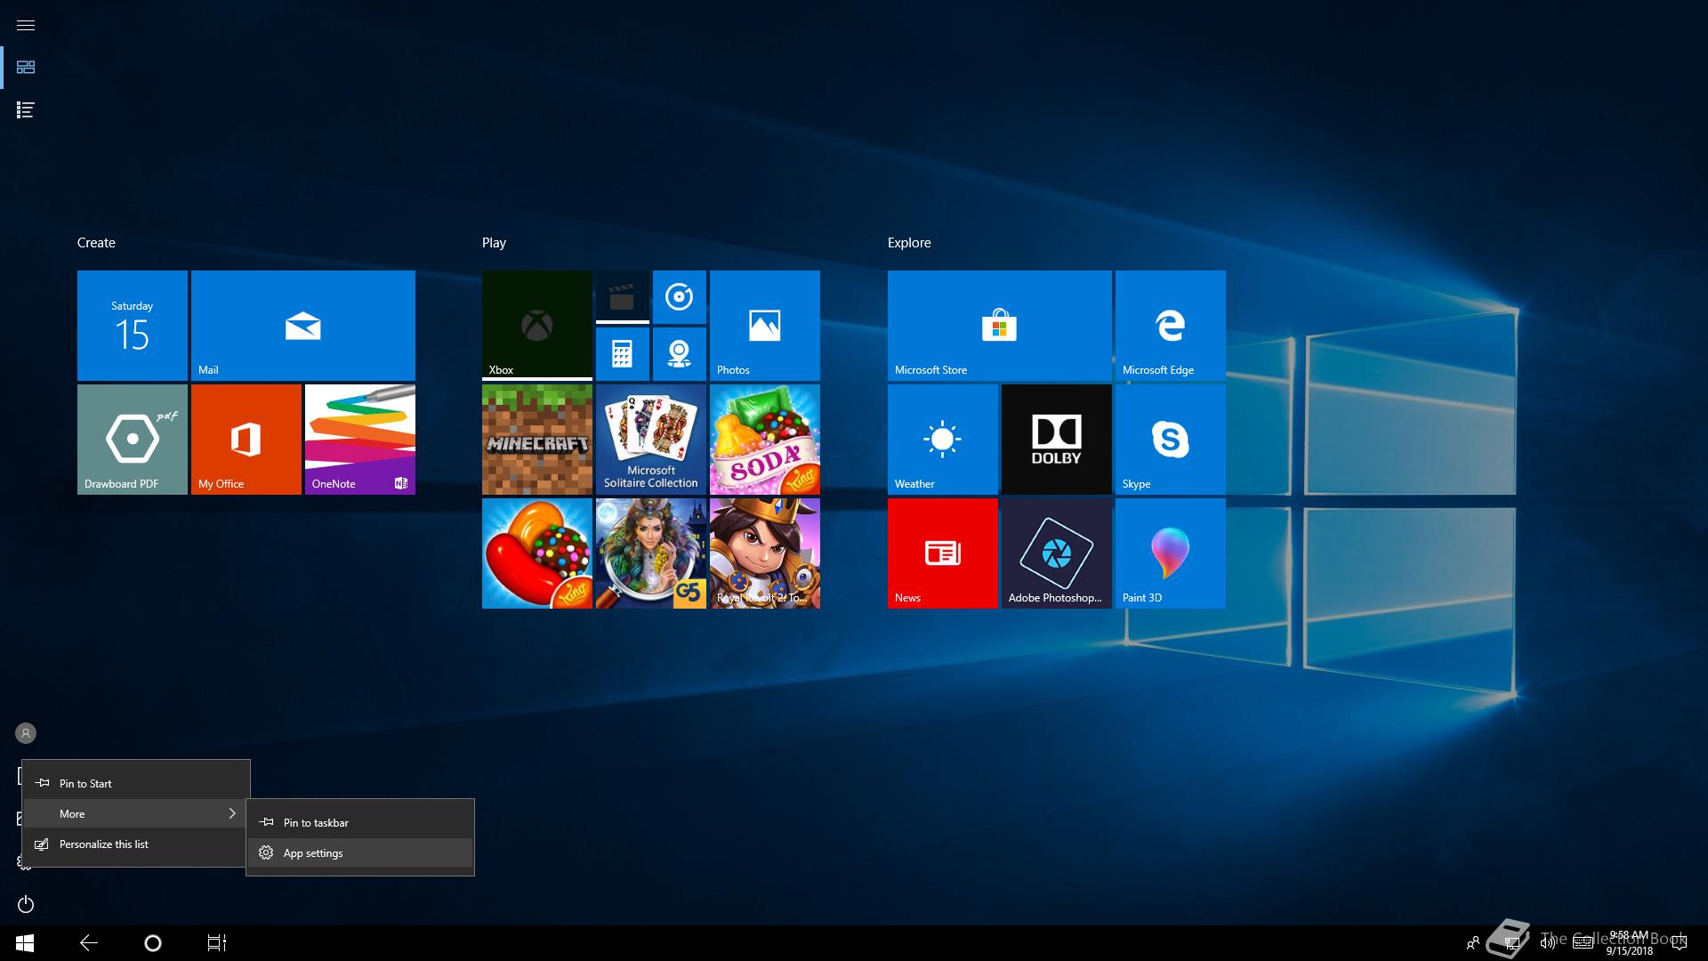This screenshot has height=961, width=1708.
Task: Open the Paint 3D tile
Action: click(1171, 553)
